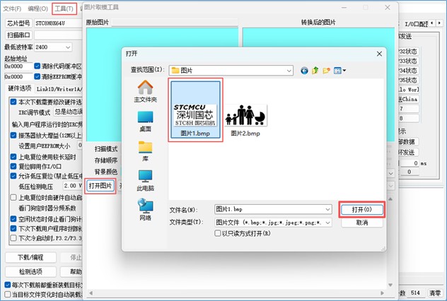Click 检测选项 button

(x=30, y=271)
